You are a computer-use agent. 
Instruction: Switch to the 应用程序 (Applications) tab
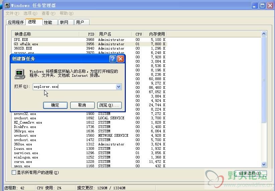tap(16, 22)
